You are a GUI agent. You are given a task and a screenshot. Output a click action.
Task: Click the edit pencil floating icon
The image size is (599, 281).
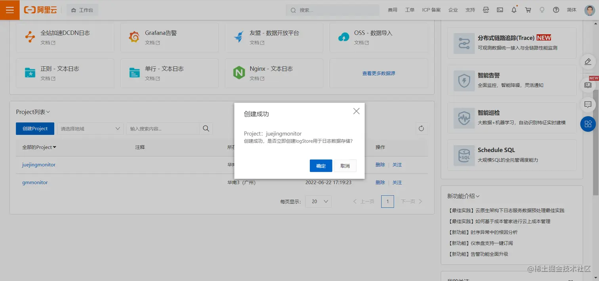(x=588, y=62)
